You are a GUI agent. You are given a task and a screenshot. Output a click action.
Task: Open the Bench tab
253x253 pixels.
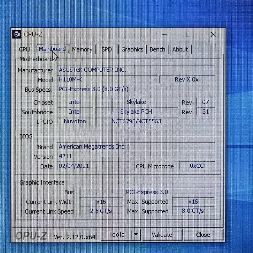coord(157,49)
